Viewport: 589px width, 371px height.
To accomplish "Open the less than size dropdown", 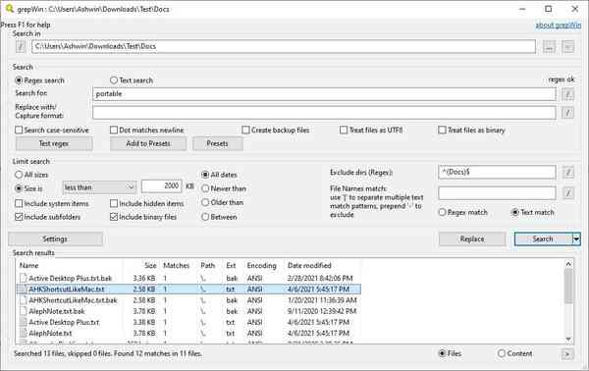I will click(x=99, y=187).
